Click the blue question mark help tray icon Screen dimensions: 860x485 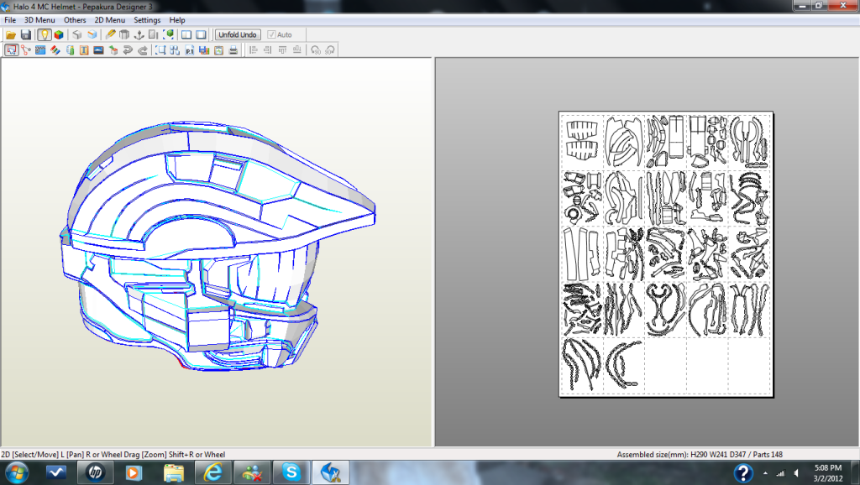743,472
